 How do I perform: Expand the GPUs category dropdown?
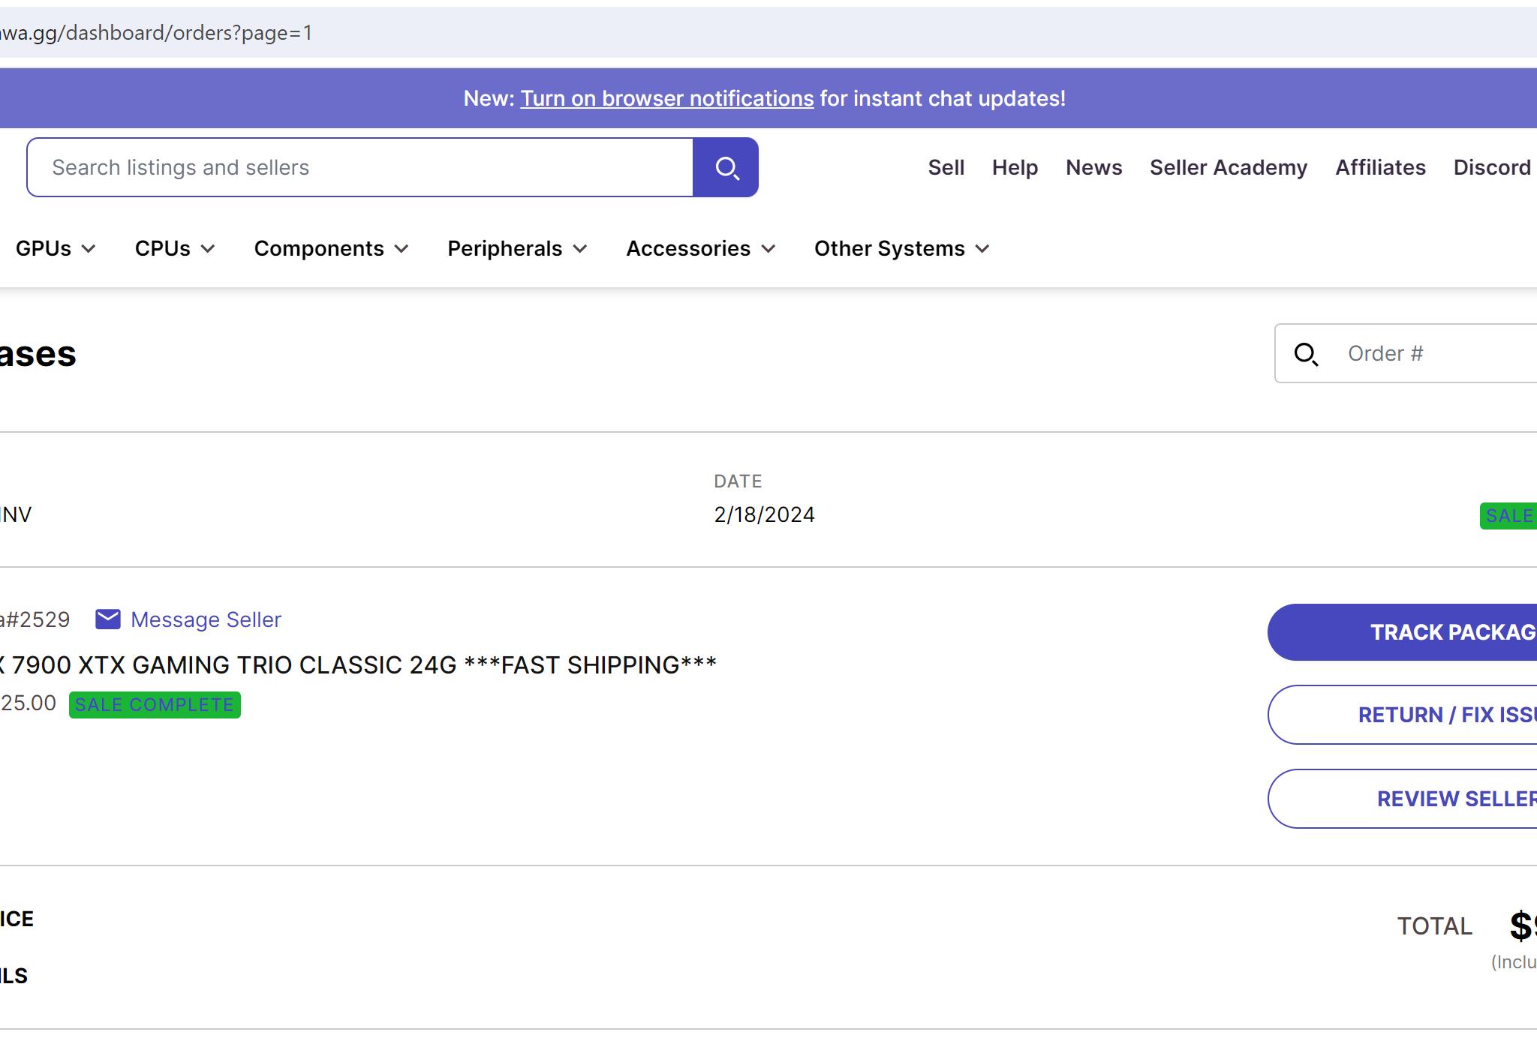point(56,249)
